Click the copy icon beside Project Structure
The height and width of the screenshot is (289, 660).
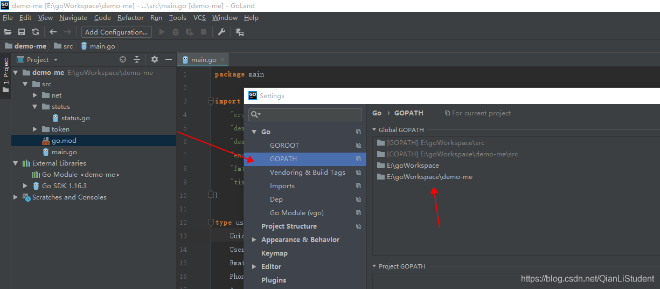click(359, 226)
